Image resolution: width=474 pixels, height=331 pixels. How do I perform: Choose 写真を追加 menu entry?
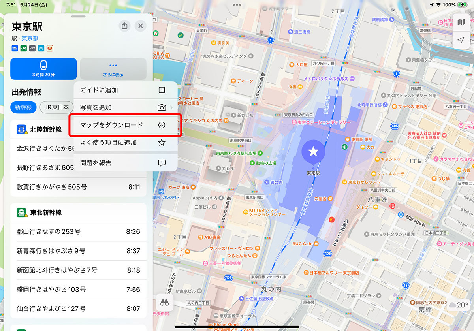(x=125, y=107)
